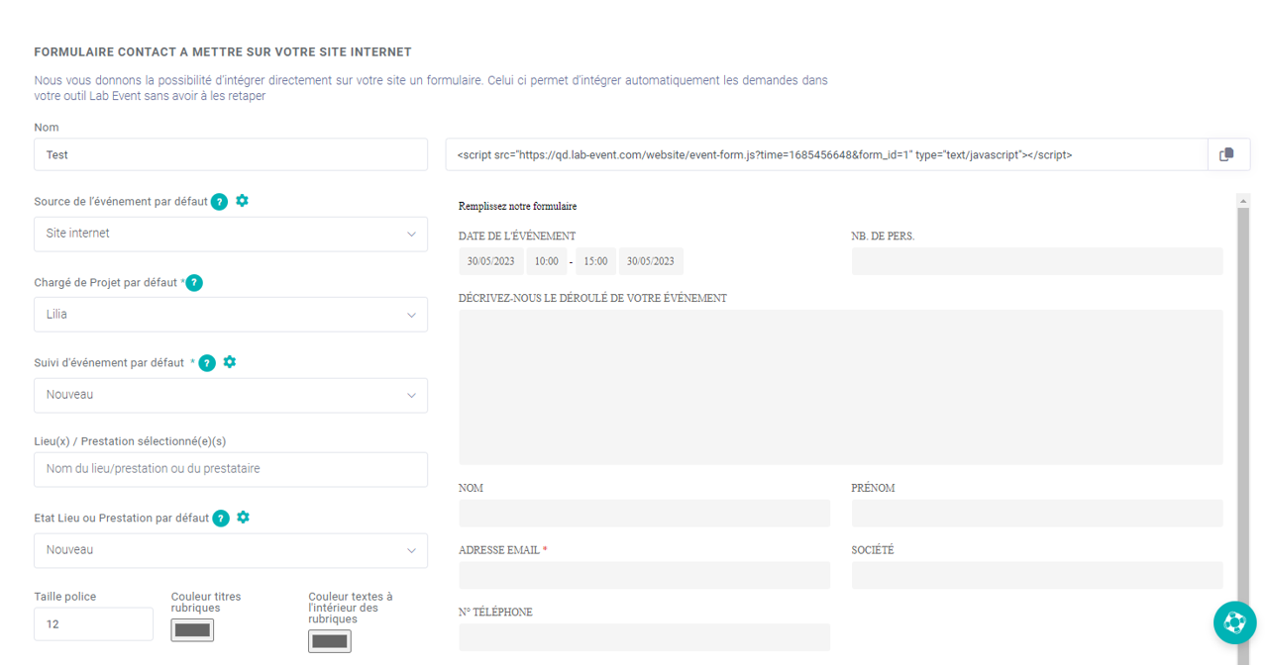
Task: Open the Etat Lieu ou Prestation dropdown
Action: pos(231,550)
